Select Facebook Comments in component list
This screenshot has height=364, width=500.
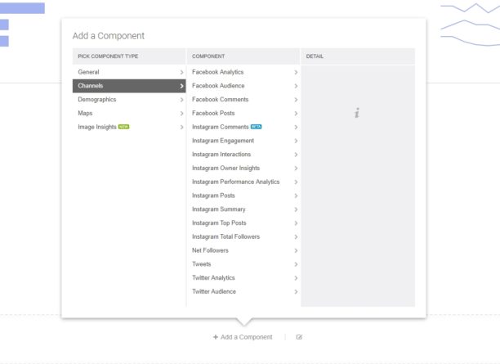click(221, 100)
